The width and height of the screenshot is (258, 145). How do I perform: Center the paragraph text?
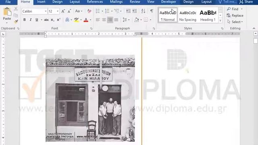(104, 20)
